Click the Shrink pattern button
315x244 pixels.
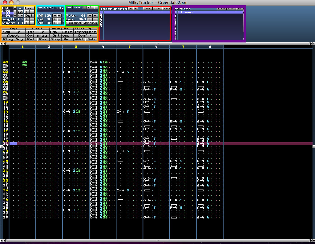point(90,23)
